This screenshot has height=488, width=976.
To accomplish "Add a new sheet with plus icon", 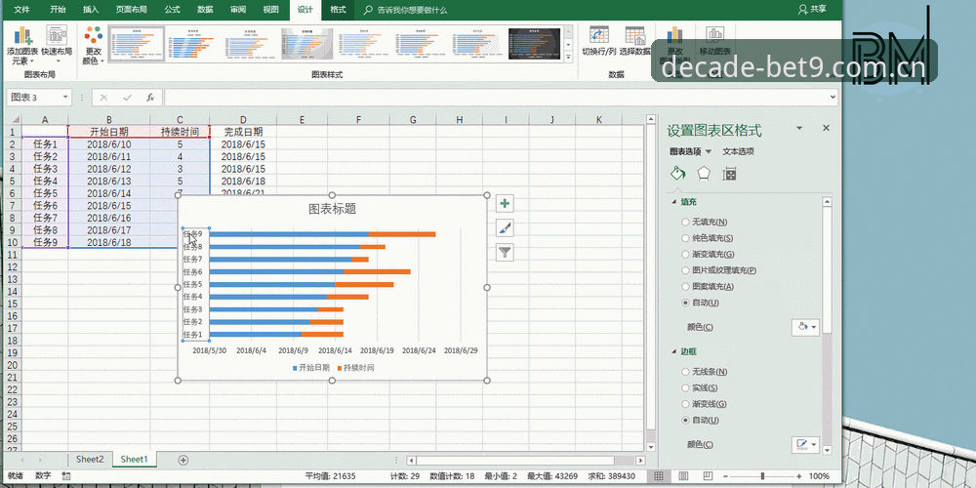I will (183, 460).
